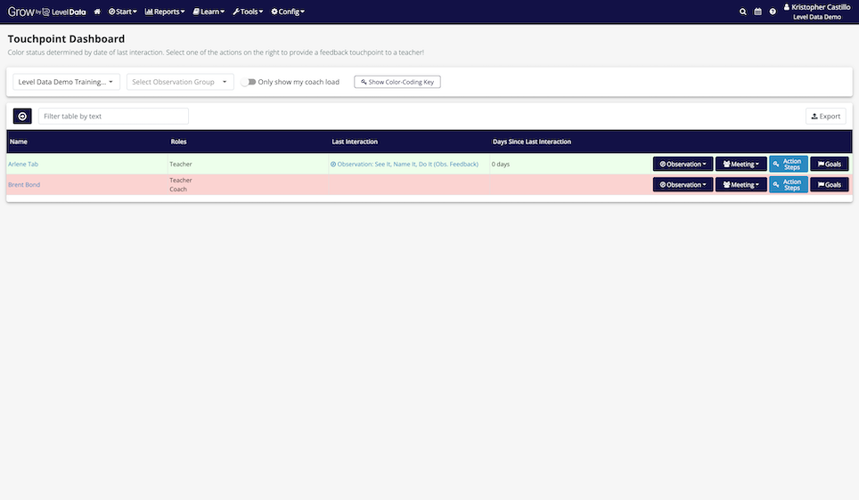The width and height of the screenshot is (859, 500).
Task: Open the See It, Name It, Do It observation link
Action: 405,164
